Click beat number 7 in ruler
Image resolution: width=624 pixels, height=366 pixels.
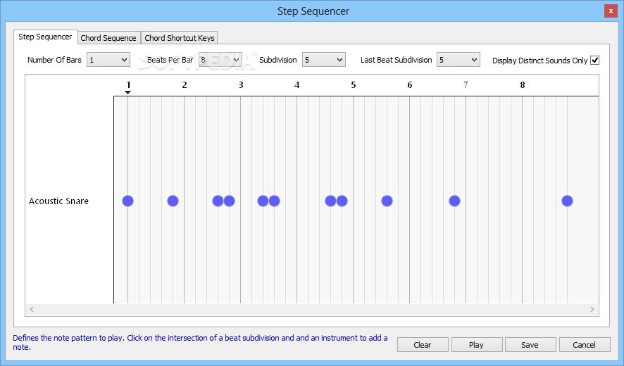pyautogui.click(x=466, y=84)
